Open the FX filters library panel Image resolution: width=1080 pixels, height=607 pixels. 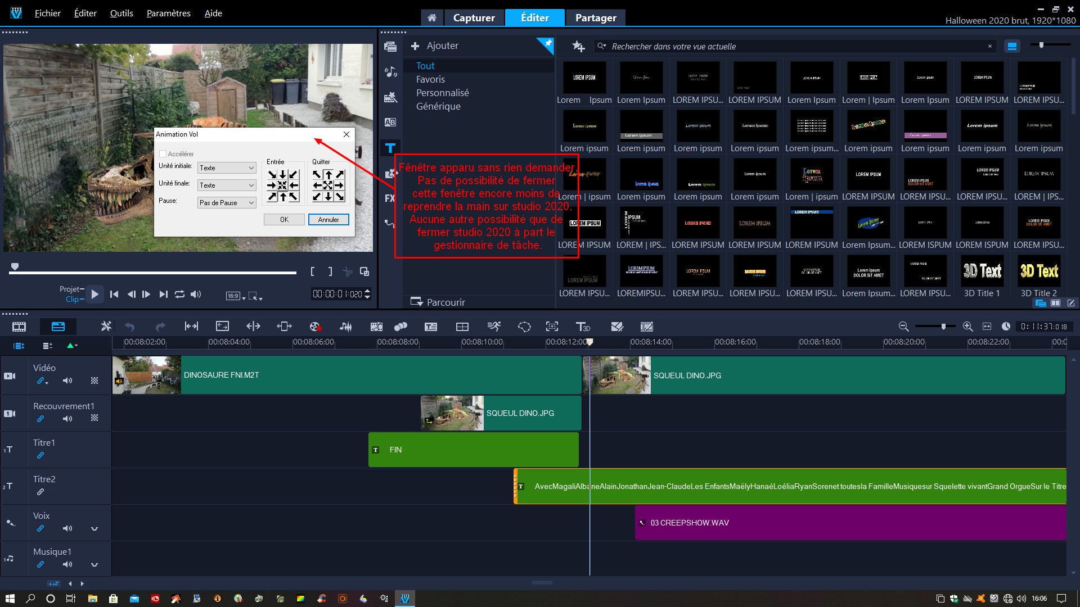tap(390, 198)
